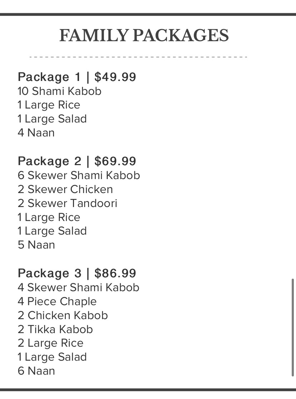
Task: Choose the 2 Skewer Tandoori item
Action: (x=67, y=203)
